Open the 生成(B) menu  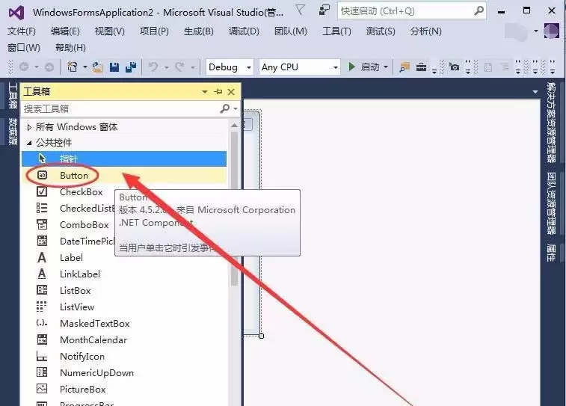point(199,31)
